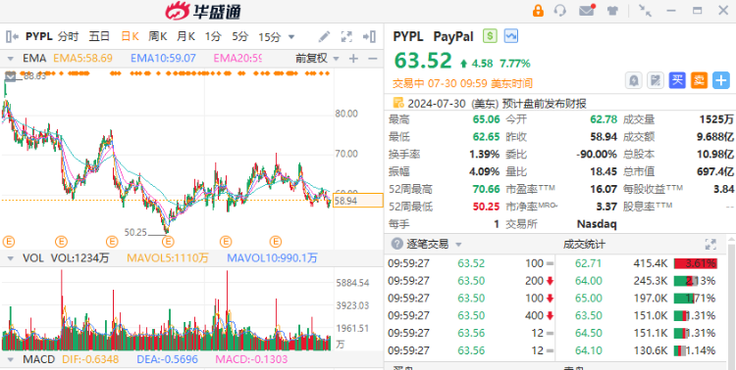Open the skin theme shirt icon
736x370 pixels.
612,11
